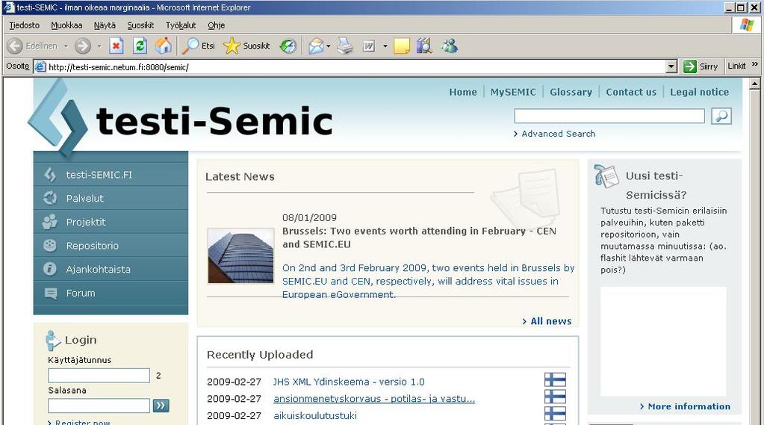Image resolution: width=764 pixels, height=425 pixels.
Task: Open ansionmenetyskorvaus - potilas- ja vastu link
Action: (x=374, y=399)
